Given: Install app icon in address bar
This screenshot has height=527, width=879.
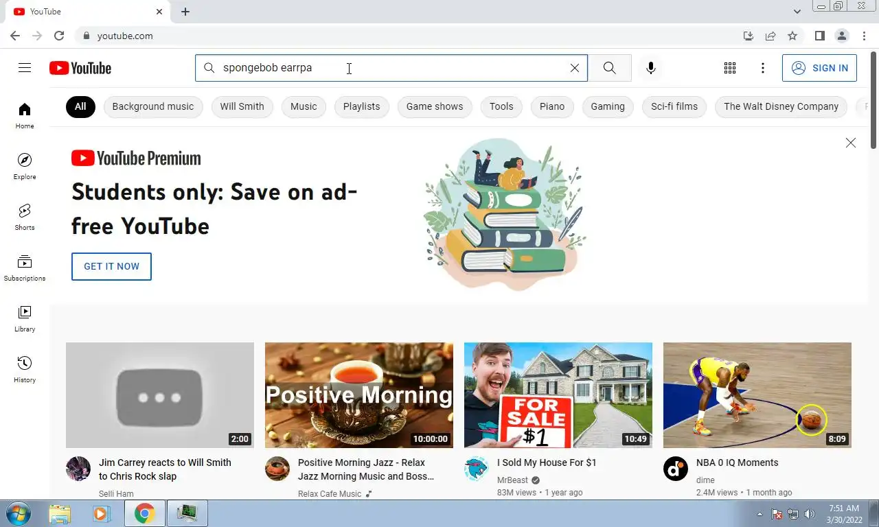Looking at the screenshot, I should click(x=749, y=36).
